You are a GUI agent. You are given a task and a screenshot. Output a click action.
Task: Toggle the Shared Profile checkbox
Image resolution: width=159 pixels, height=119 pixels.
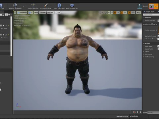click(x=158, y=49)
